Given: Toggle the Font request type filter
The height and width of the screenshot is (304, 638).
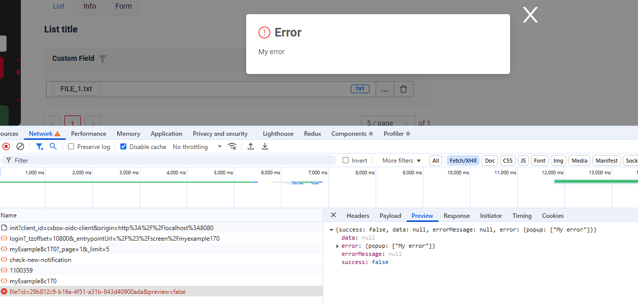Looking at the screenshot, I should pos(540,161).
